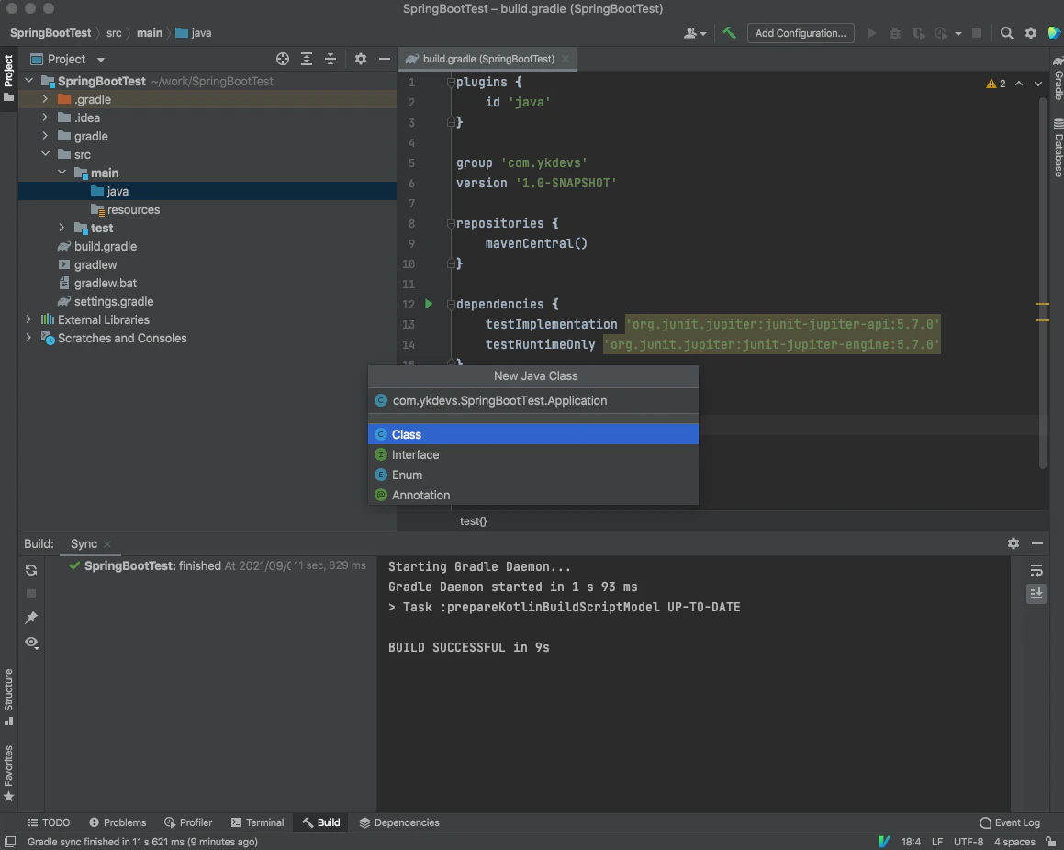Click UTF-8 encoding in status bar
This screenshot has height=850, width=1064.
(x=969, y=842)
